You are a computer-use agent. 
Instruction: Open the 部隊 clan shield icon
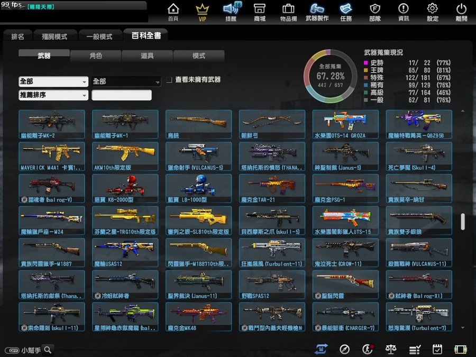tap(375, 12)
